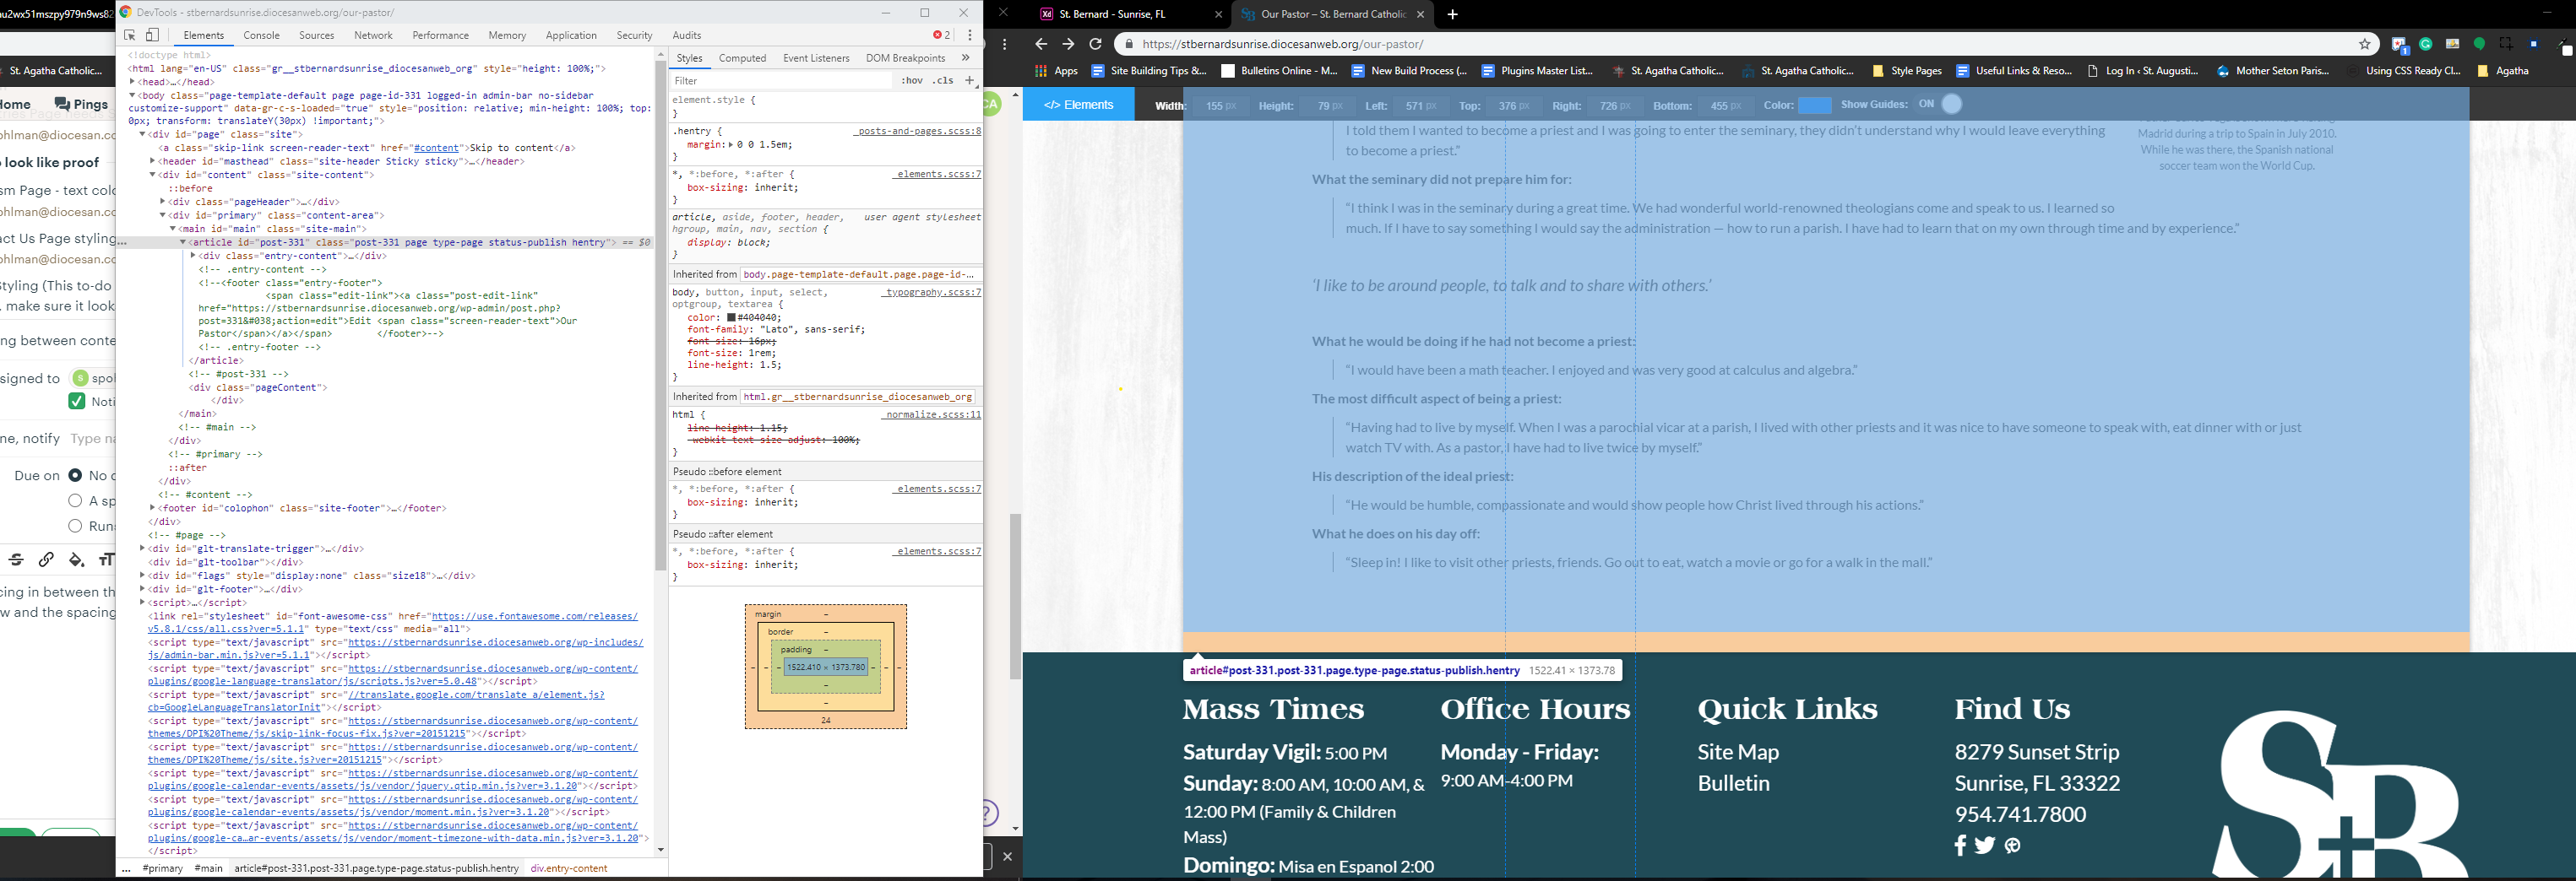Uncheck the green notify checkbox
The width and height of the screenshot is (2576, 881).
76,402
